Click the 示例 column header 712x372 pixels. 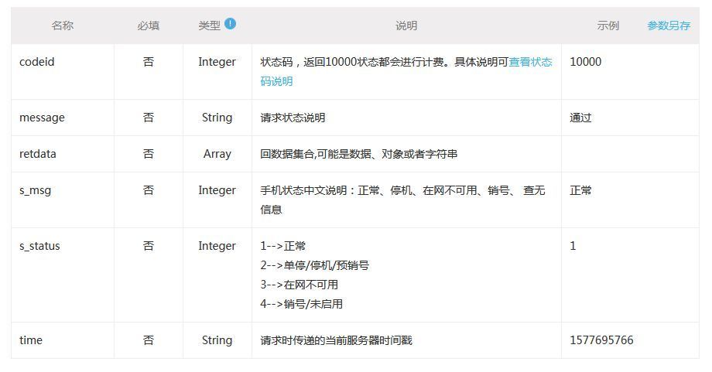(x=608, y=26)
